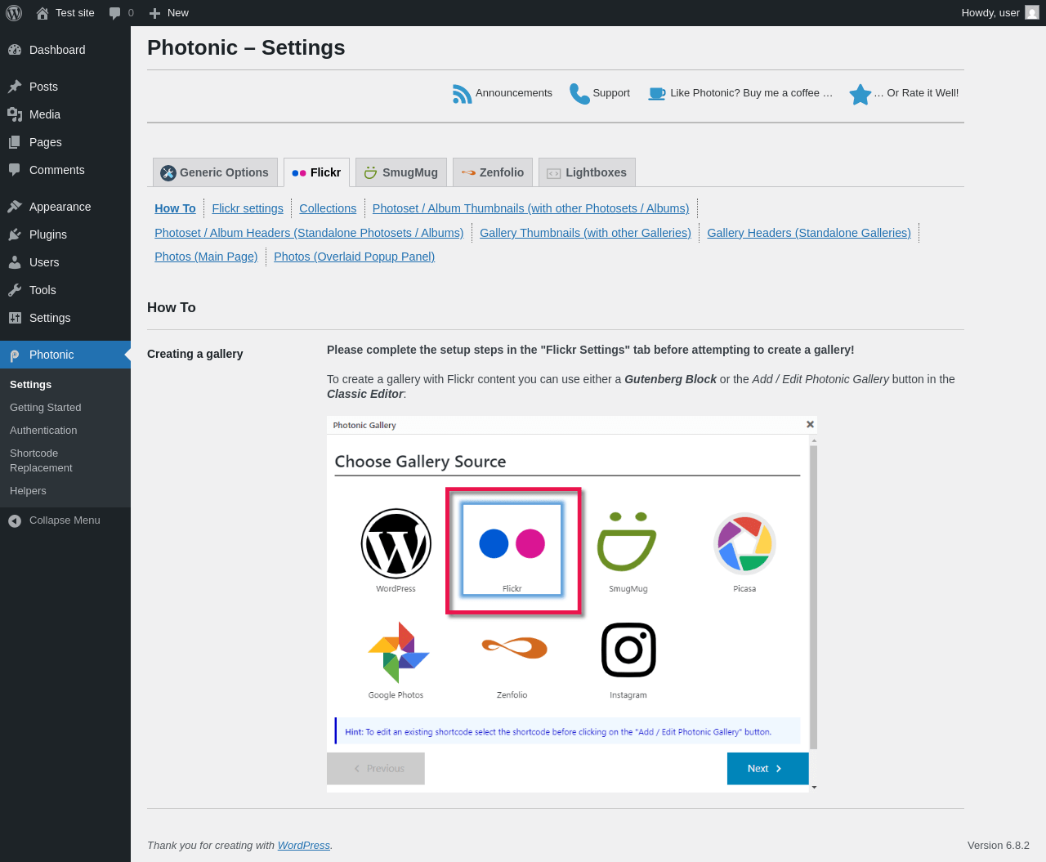Open Buy me a coffee link
This screenshot has width=1046, height=862.
pyautogui.click(x=752, y=93)
